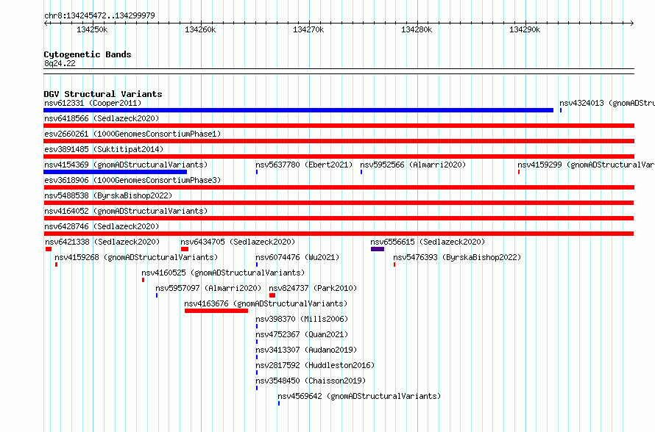Click the 134290k ruler tick label

[525, 29]
